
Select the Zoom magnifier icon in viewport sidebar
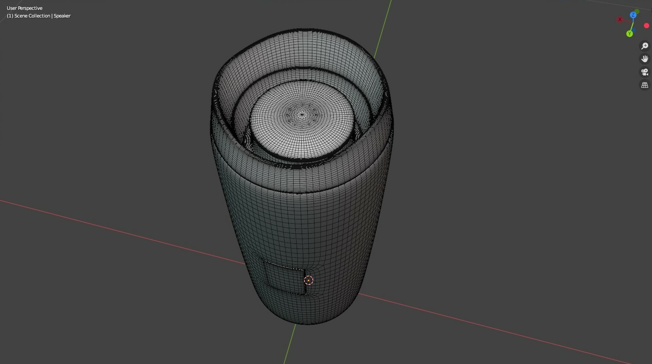pyautogui.click(x=644, y=46)
